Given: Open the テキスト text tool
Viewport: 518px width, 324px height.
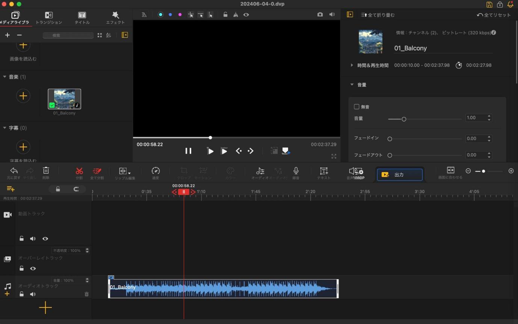Looking at the screenshot, I should tap(324, 173).
